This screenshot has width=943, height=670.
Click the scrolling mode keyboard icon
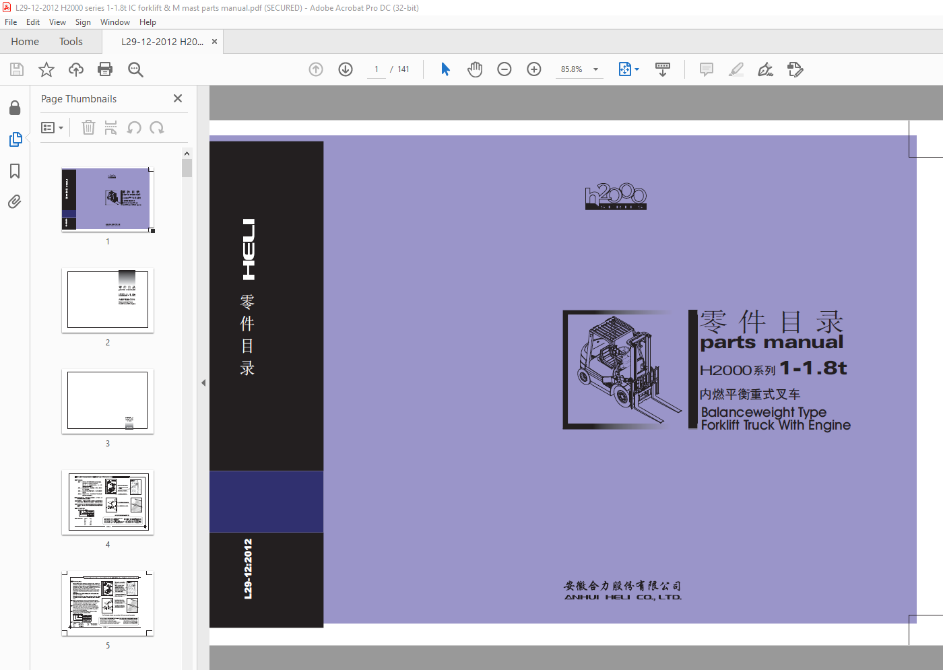(663, 69)
